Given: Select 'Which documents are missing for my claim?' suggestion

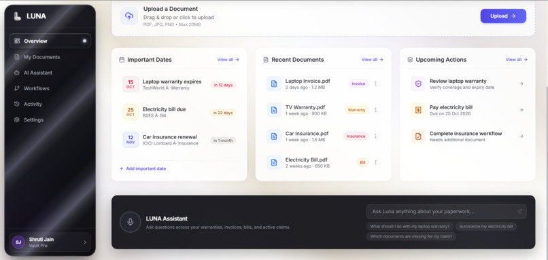Looking at the screenshot, I should click(x=411, y=237).
